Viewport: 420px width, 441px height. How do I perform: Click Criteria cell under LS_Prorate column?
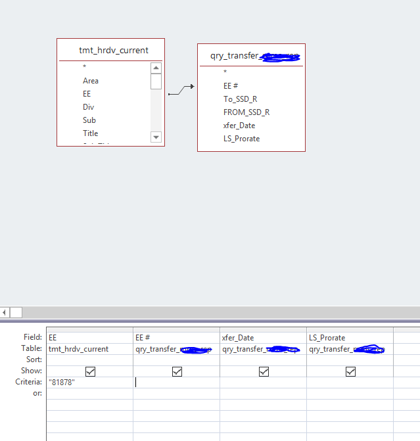350,383
